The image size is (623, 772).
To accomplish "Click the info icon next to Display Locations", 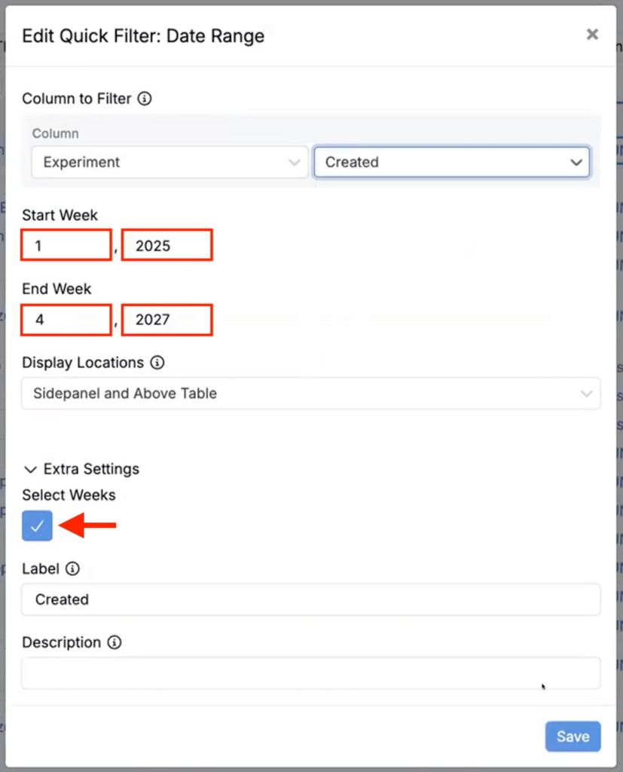I will [157, 363].
